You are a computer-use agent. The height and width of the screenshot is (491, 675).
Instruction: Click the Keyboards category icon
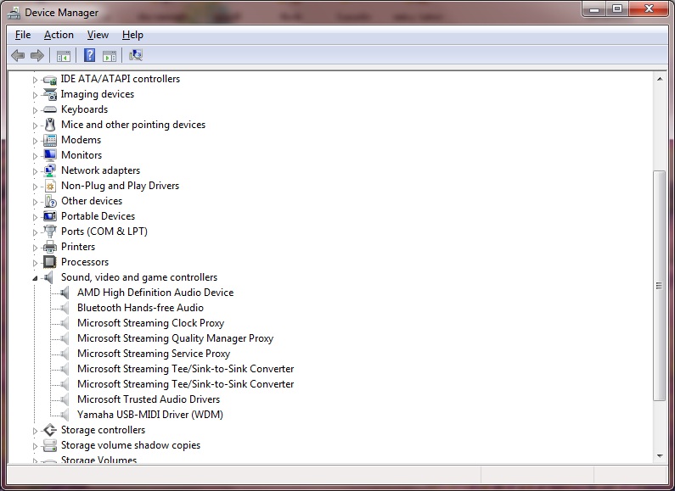click(50, 109)
